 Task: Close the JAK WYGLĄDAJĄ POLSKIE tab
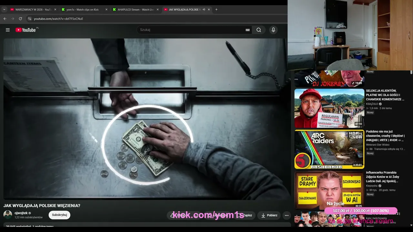pos(209,9)
